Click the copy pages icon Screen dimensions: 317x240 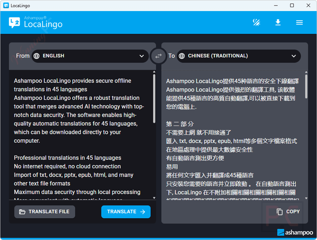click(280, 212)
